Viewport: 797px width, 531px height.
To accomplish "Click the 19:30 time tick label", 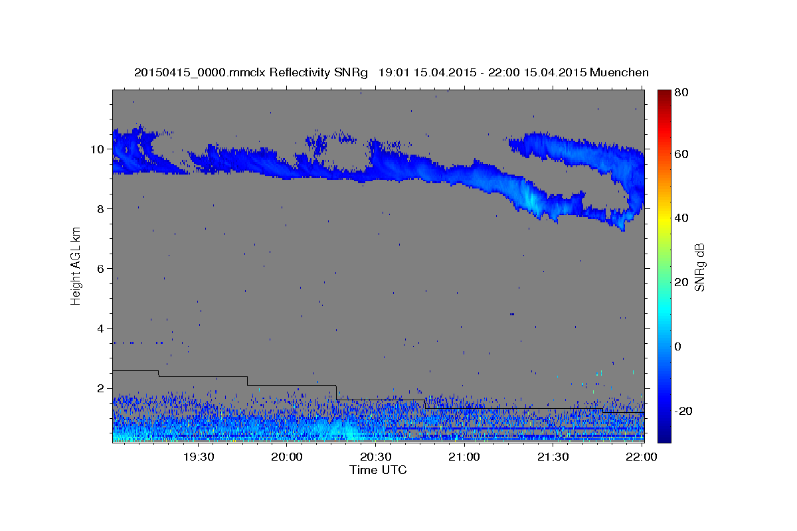I will (198, 457).
